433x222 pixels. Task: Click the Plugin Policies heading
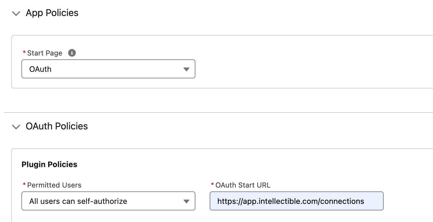pos(49,164)
